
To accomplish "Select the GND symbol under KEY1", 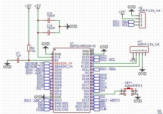I will (138, 100).
